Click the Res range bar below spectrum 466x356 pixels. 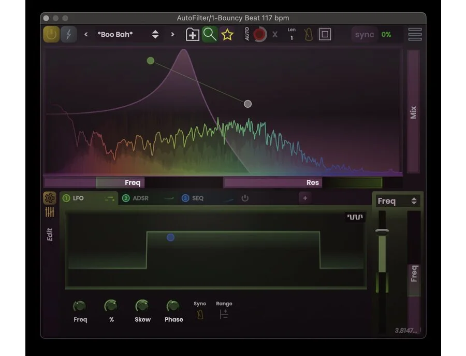[x=272, y=182]
